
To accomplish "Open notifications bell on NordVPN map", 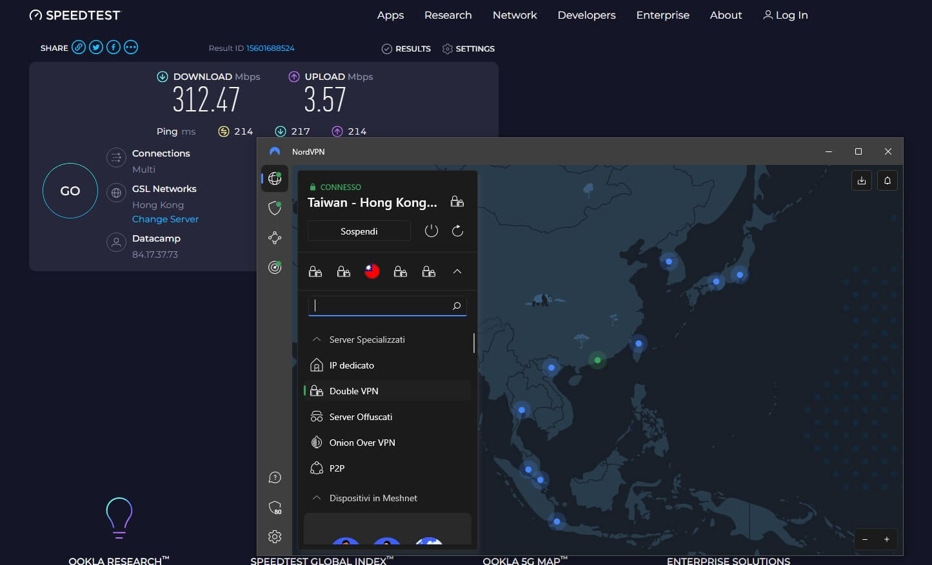I will [x=887, y=180].
